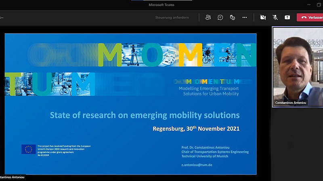Open the reactions and raise hand menu

[x=233, y=17]
